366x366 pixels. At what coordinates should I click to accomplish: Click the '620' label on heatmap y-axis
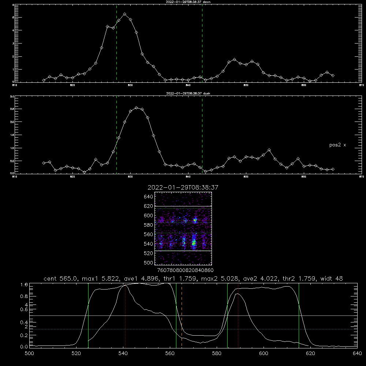(x=149, y=206)
